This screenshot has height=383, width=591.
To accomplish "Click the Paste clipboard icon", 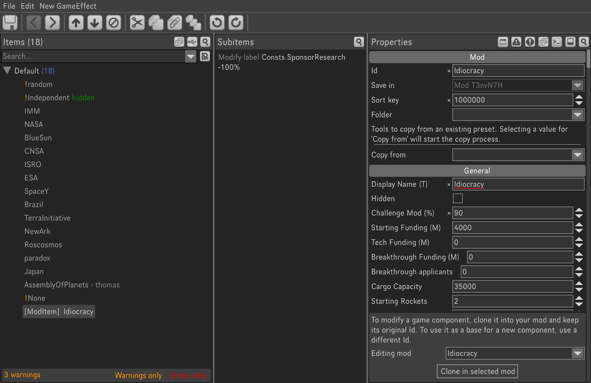I will click(174, 23).
